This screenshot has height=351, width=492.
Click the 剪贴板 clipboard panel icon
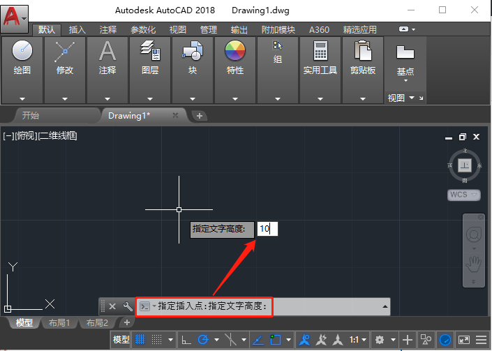pos(363,52)
